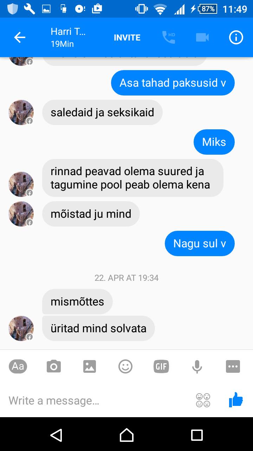Start a video call via camera icon
This screenshot has width=253, height=451.
coord(202,37)
